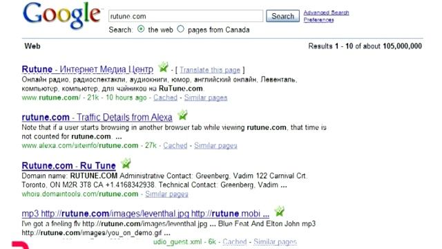
Task: Open 'mp3 http://rutune.com/images/leventhal.jpg' result
Action: click(146, 214)
